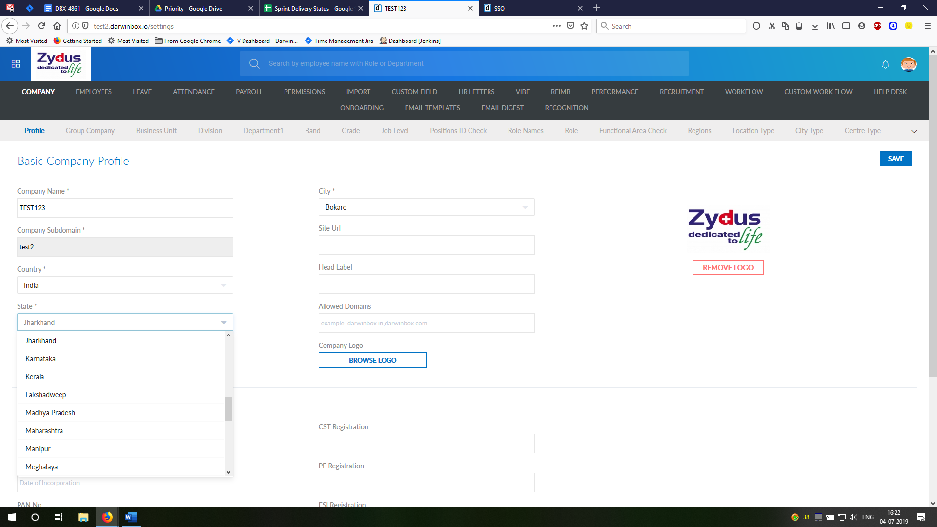Open Word from Windows taskbar
This screenshot has width=937, height=527.
(x=131, y=517)
